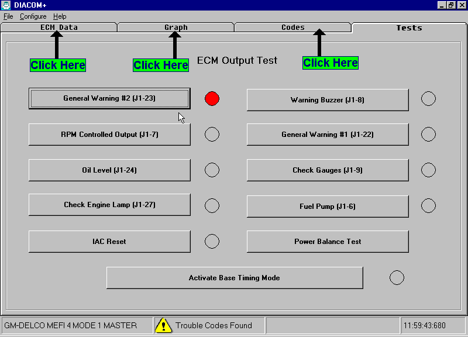Click indicator circle beside Check Gauges
Viewport: 468px width, 337px height.
pyautogui.click(x=428, y=170)
